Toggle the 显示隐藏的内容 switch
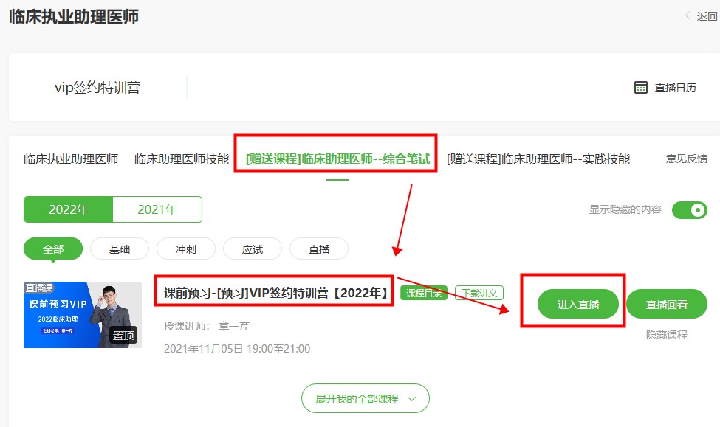The height and width of the screenshot is (427, 720). pos(689,210)
